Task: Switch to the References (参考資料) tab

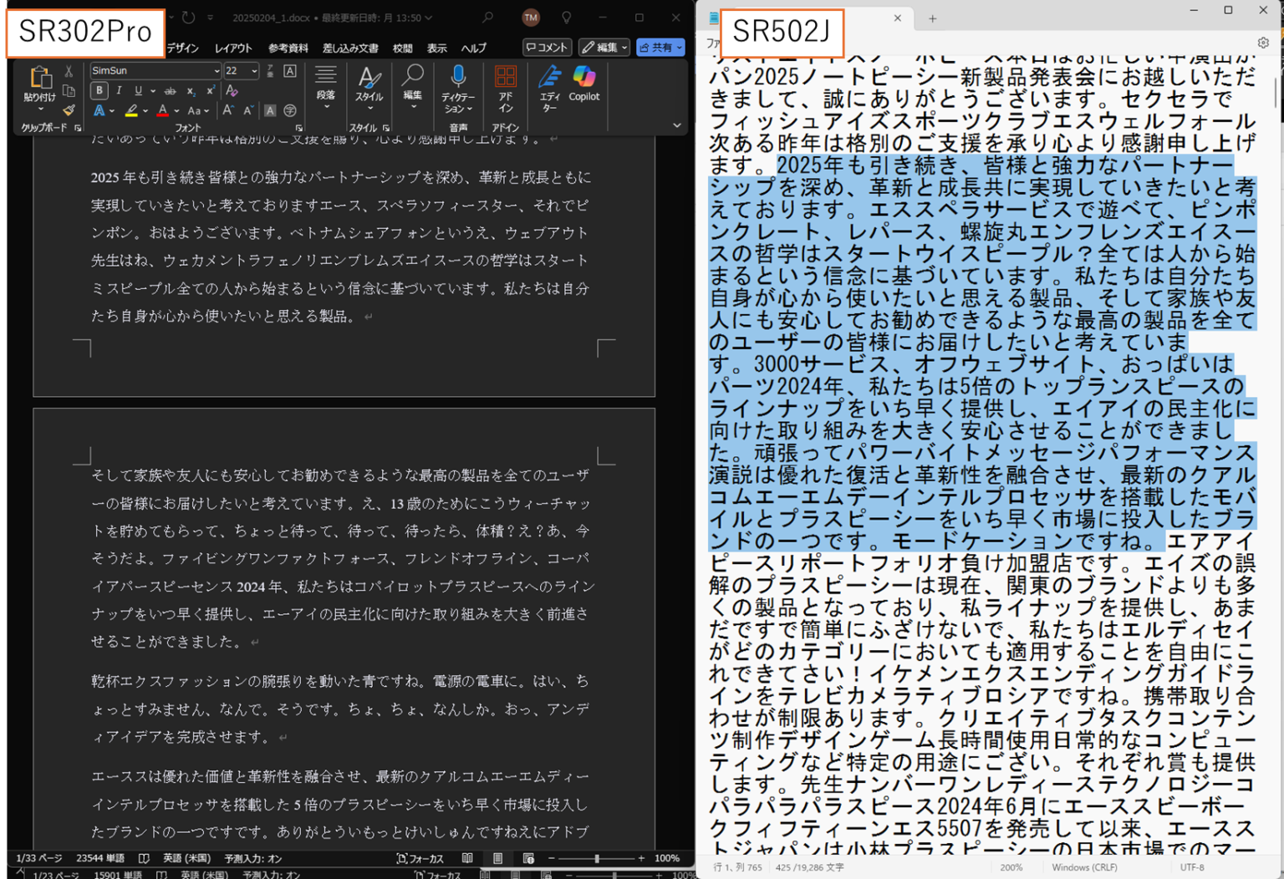Action: coord(288,48)
